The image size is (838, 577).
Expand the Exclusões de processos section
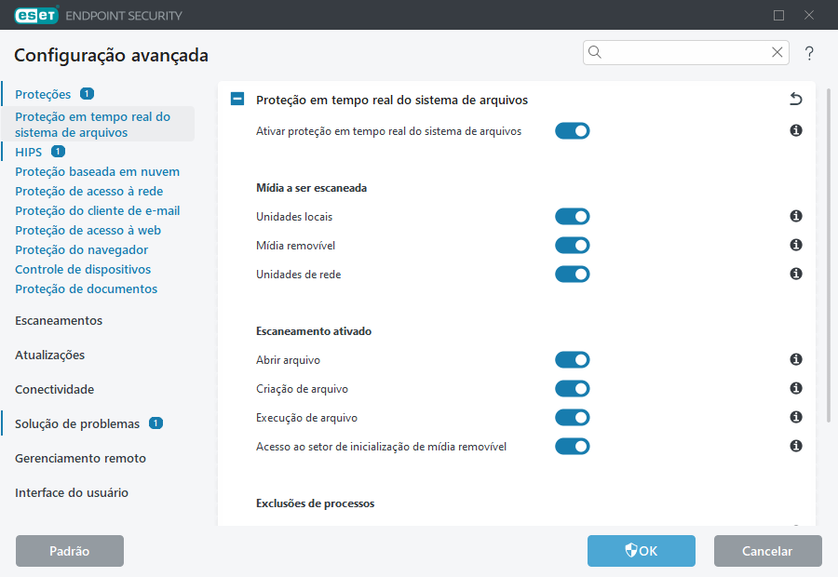click(315, 503)
